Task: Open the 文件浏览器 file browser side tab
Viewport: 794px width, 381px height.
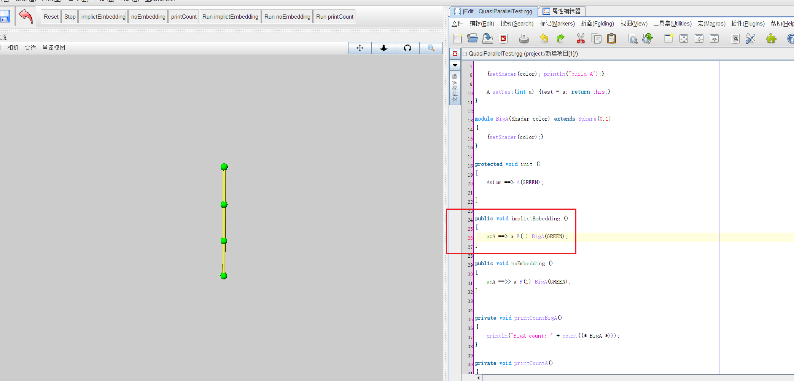Action: click(x=455, y=88)
